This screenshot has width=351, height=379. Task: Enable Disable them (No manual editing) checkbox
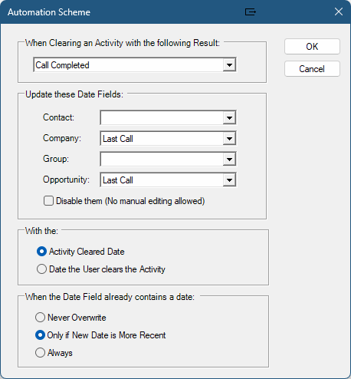point(48,201)
